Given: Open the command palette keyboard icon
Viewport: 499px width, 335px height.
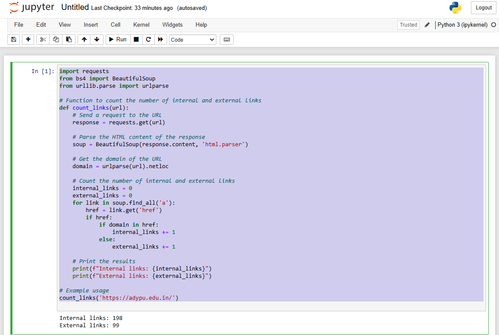Looking at the screenshot, I should (227, 40).
